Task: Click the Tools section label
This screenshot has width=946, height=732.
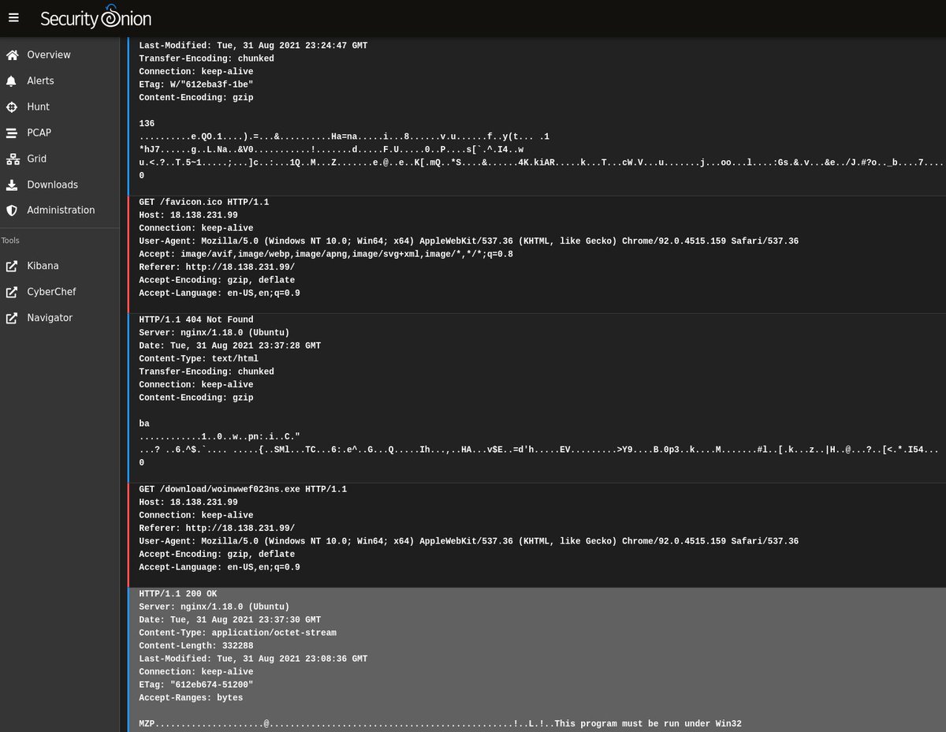Action: (10, 241)
